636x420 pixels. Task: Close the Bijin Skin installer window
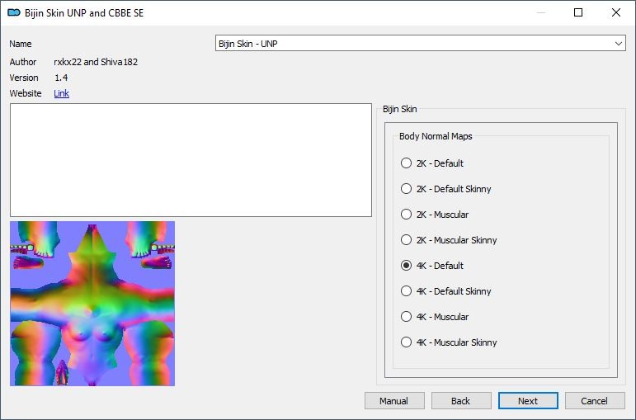click(615, 12)
